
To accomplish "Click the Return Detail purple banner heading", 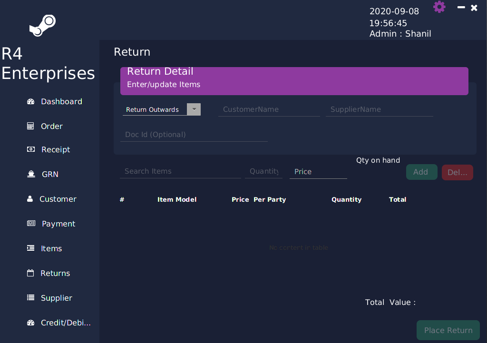I will (160, 71).
